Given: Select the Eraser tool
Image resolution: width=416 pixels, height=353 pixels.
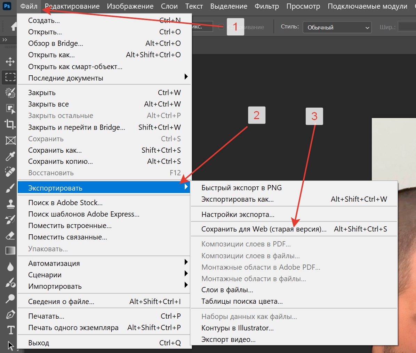Looking at the screenshot, I should point(10,235).
